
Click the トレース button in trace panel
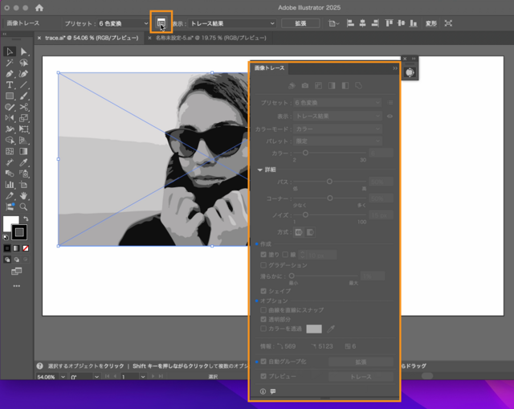coord(361,377)
